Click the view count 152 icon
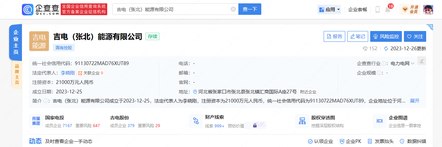 click(365, 49)
